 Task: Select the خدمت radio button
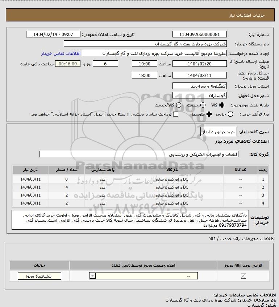[x=203, y=105]
